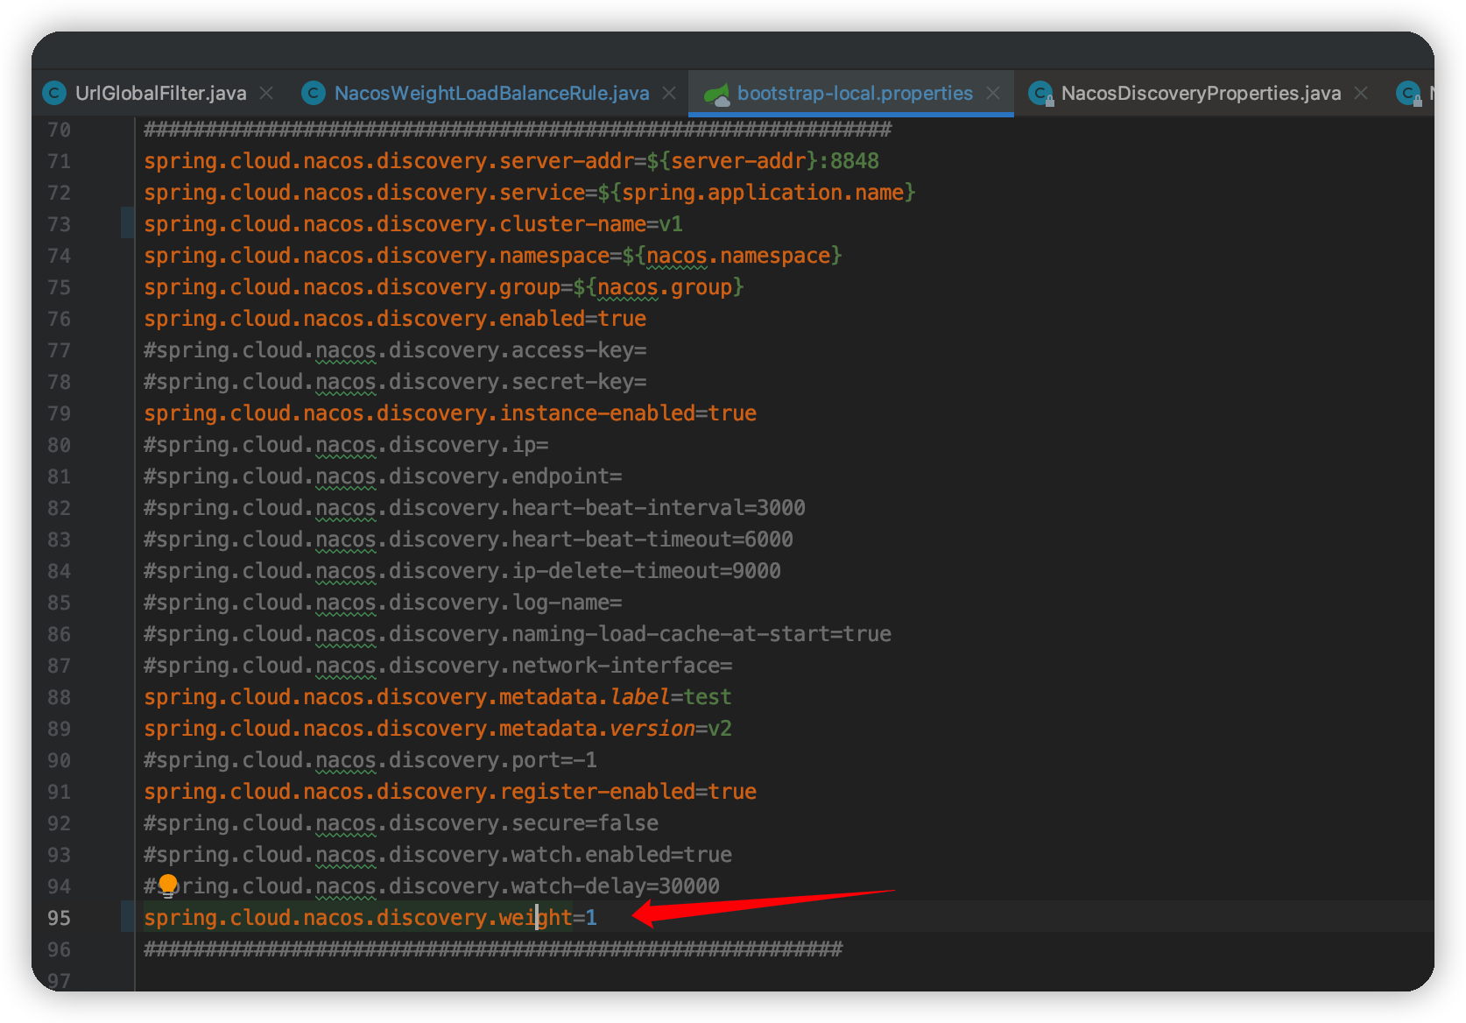The image size is (1466, 1023).
Task: Click the cluster-name=v1 property line
Action: [x=413, y=223]
